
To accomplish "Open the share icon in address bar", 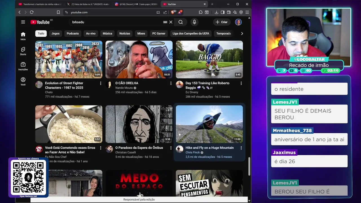I will click(x=165, y=12).
